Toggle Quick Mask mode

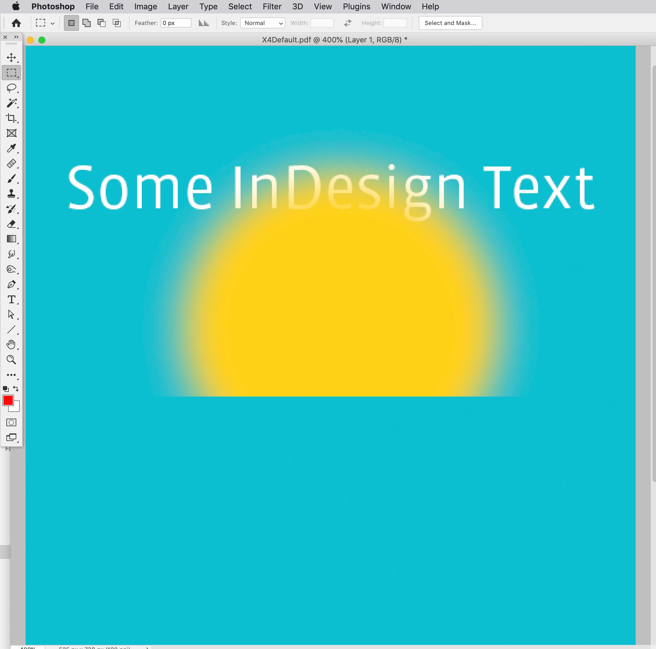11,422
